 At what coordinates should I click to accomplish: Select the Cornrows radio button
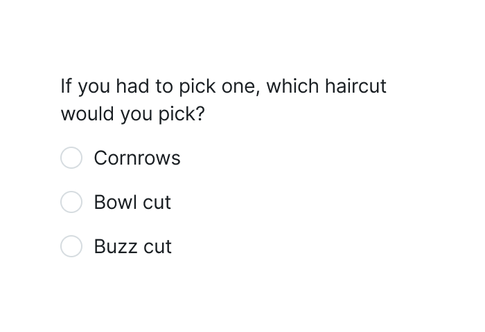(x=71, y=158)
